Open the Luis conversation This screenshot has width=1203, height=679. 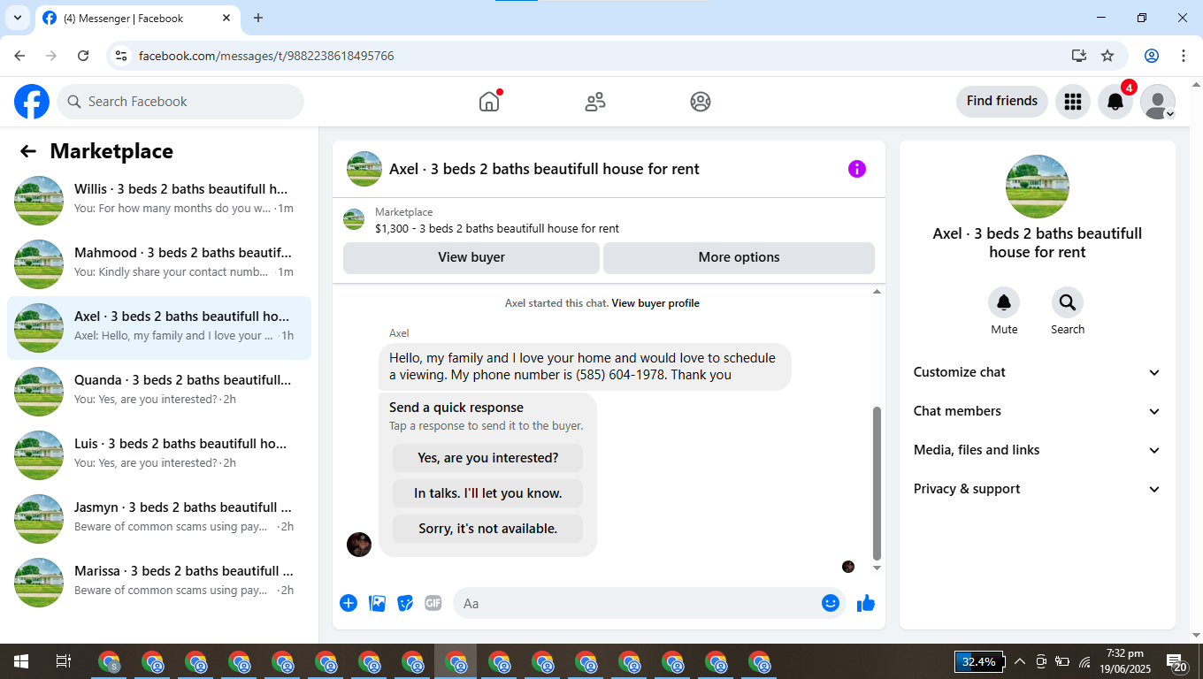pos(159,454)
